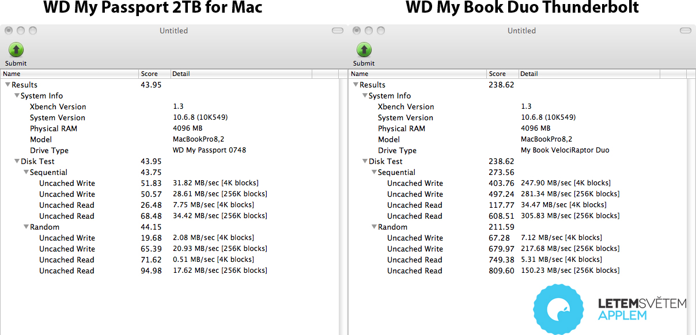Viewport: 696px width, 335px height.
Task: Collapse the Disk Test group scoring 43.95
Action: pyautogui.click(x=17, y=161)
